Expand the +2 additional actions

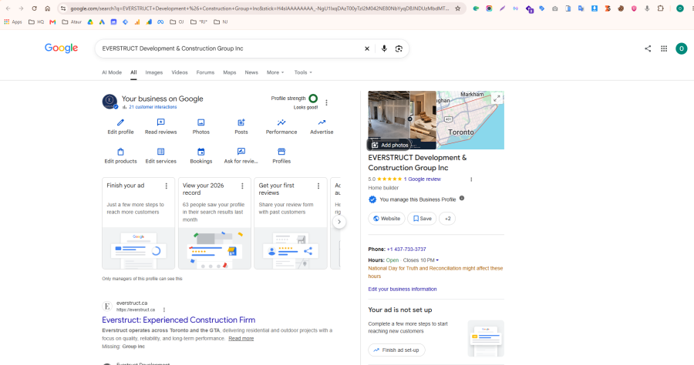447,218
